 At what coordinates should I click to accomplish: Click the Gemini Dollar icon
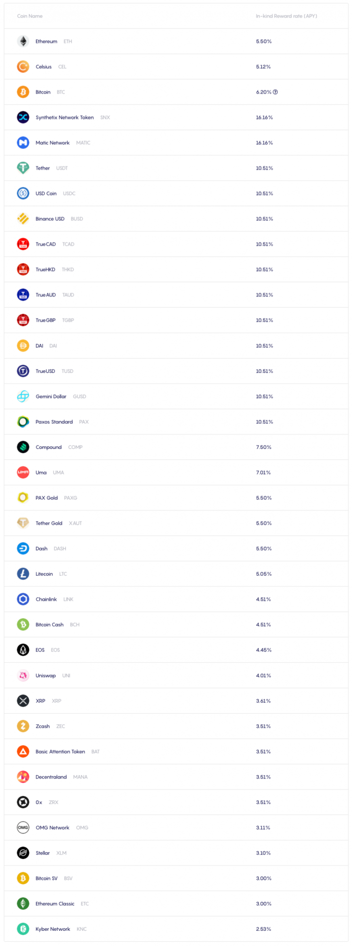[23, 396]
